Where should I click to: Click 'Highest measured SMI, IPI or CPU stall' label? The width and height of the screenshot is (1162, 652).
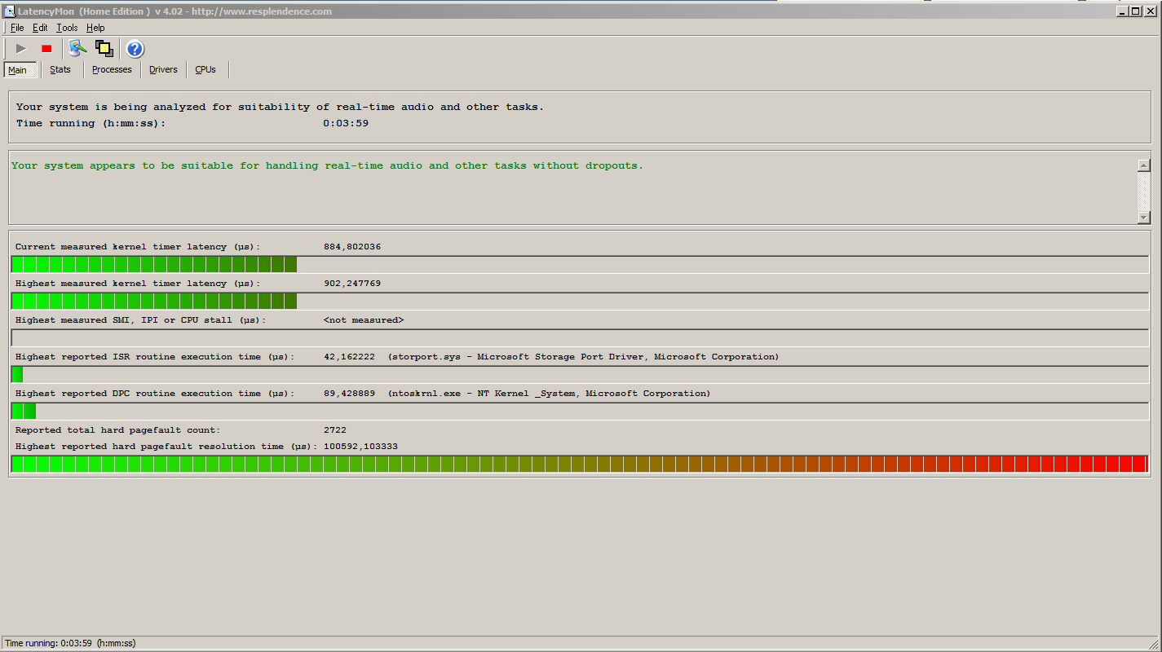[141, 320]
